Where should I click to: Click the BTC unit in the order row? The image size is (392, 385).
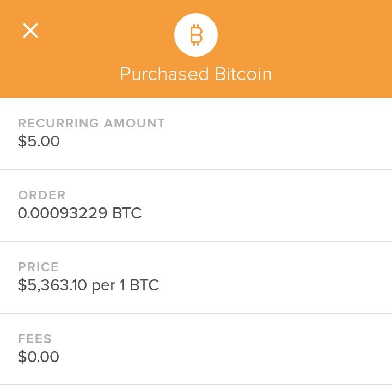127,213
